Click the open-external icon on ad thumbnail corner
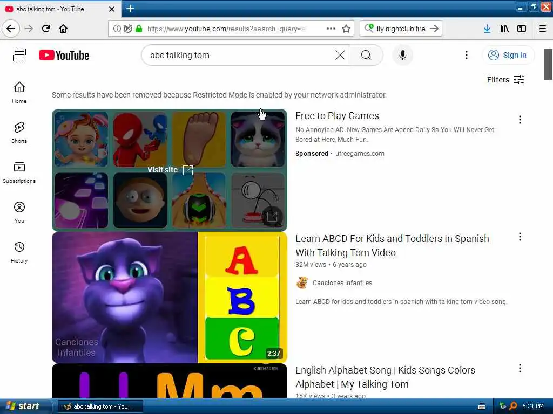This screenshot has width=553, height=414. point(272,216)
